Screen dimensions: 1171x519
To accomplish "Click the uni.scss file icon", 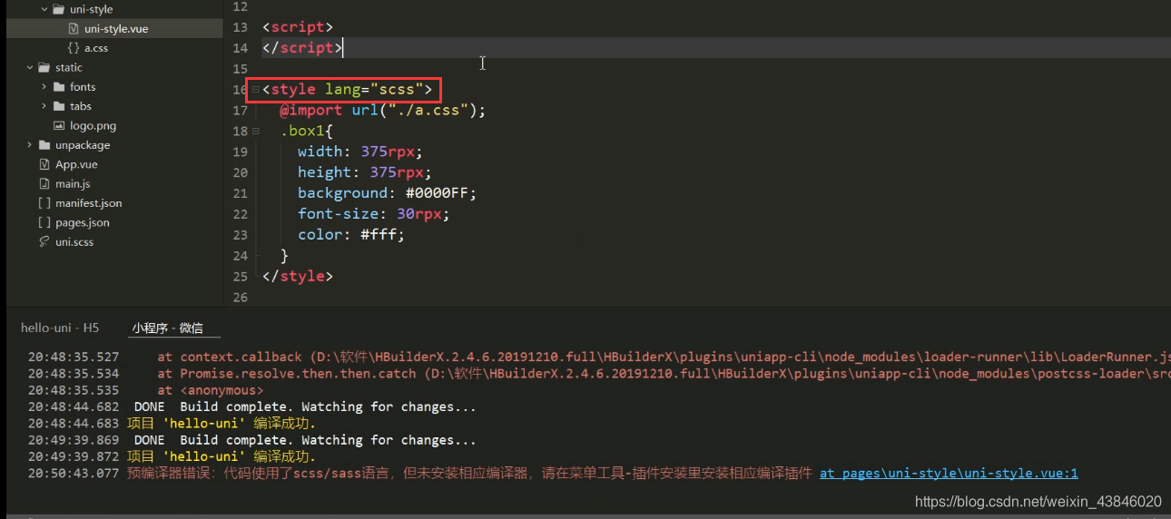I will point(44,242).
